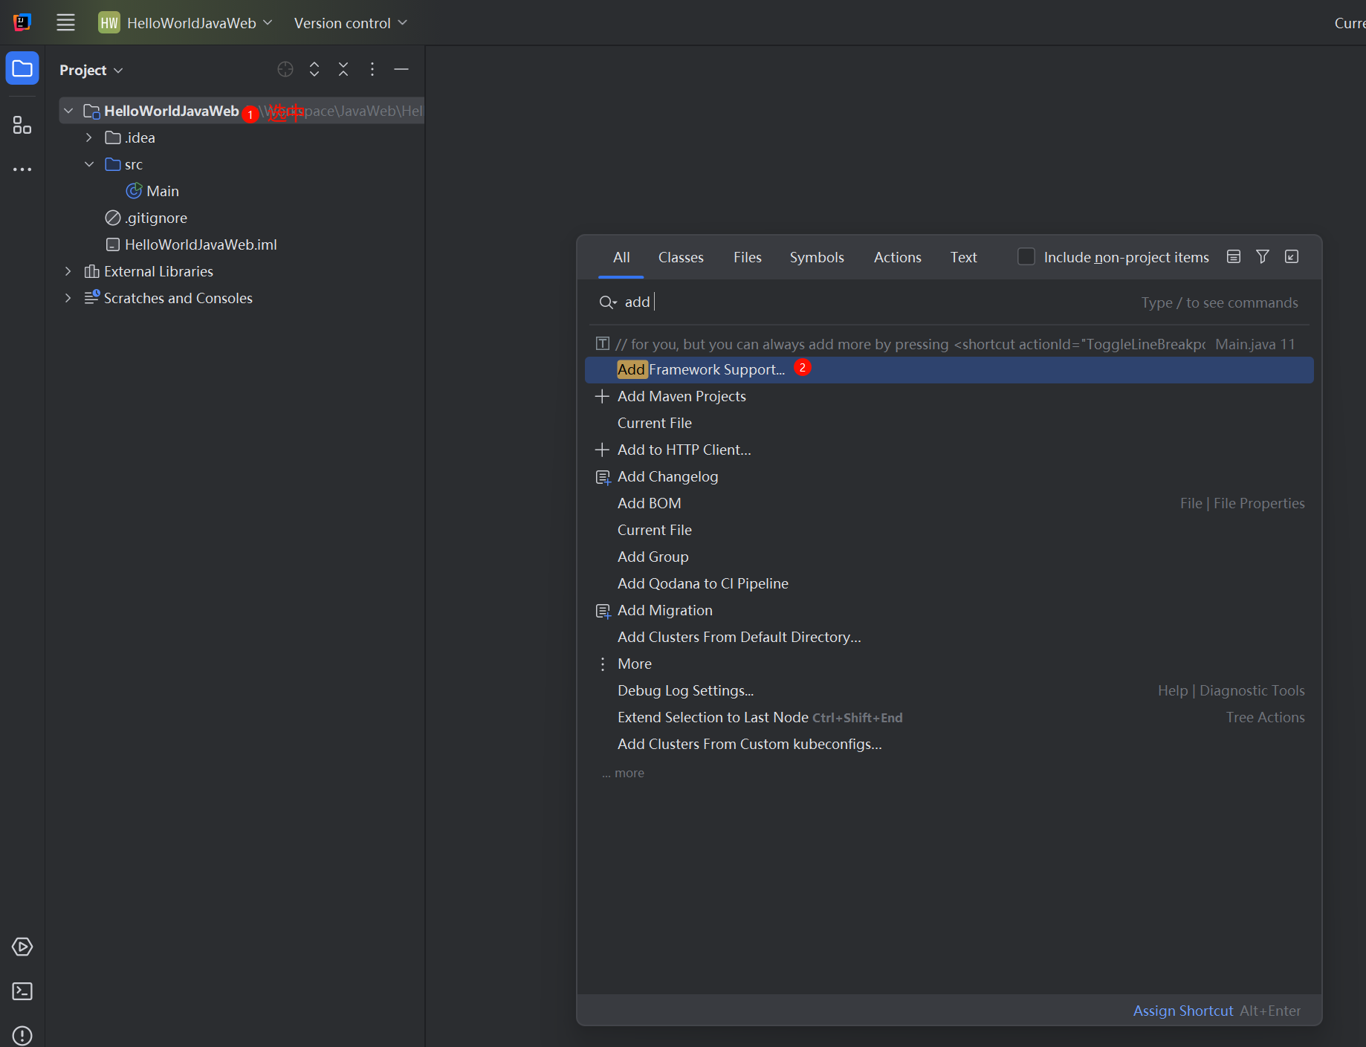Select Add BOM result
Viewport: 1366px width, 1047px height.
pos(949,503)
